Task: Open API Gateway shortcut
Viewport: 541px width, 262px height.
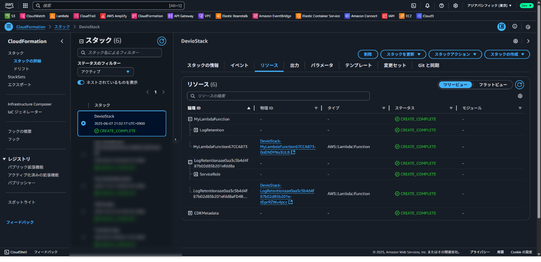Action: (180, 16)
